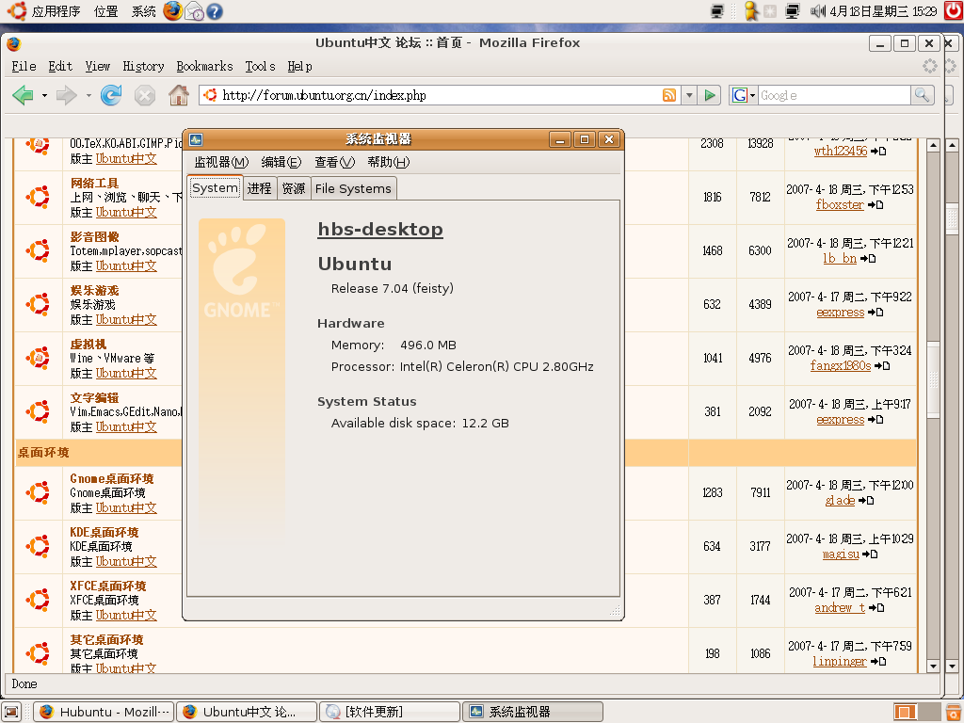Open the 监视器(M) menu in System Monitor
The image size is (964, 723).
tap(221, 162)
